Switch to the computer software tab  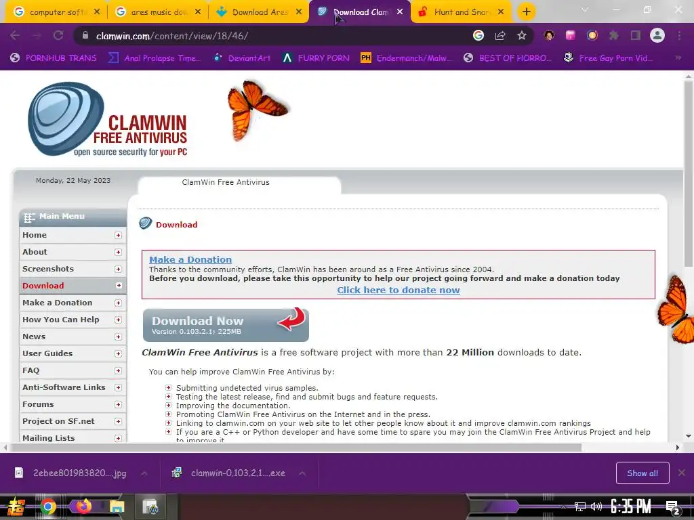click(x=56, y=12)
